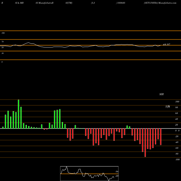The width and height of the screenshot is (181, 181).
Task: Click the RSI value label 48.97
Action: pyautogui.click(x=167, y=45)
